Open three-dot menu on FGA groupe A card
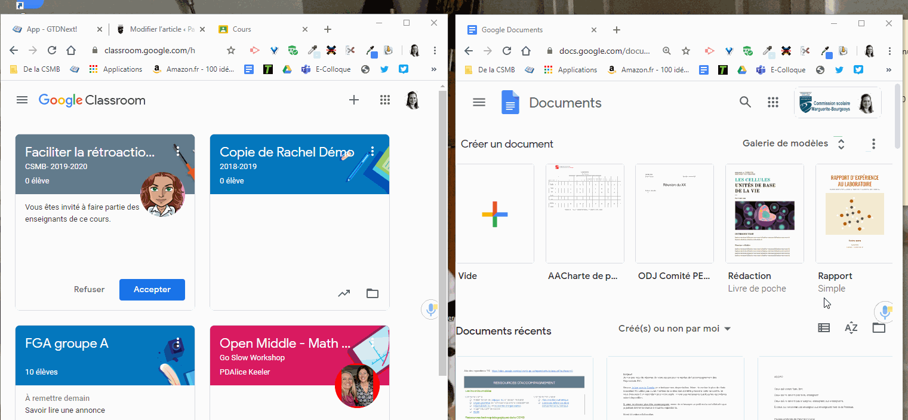This screenshot has height=420, width=908. click(x=178, y=342)
